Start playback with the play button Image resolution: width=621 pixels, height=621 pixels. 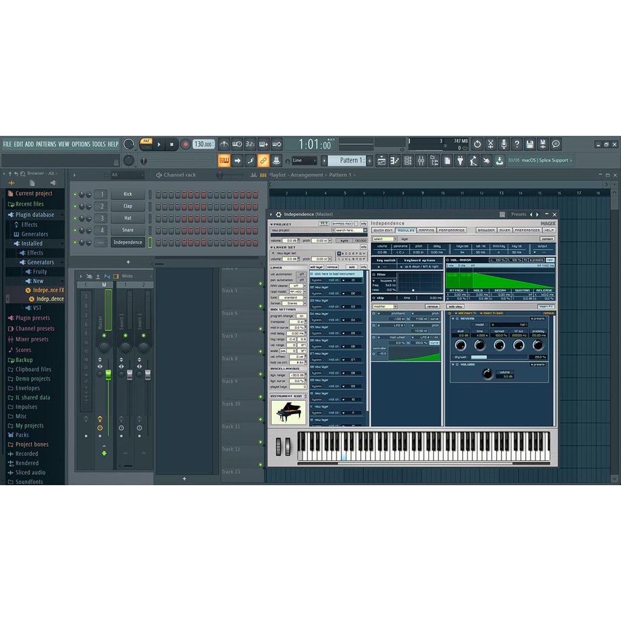point(159,144)
